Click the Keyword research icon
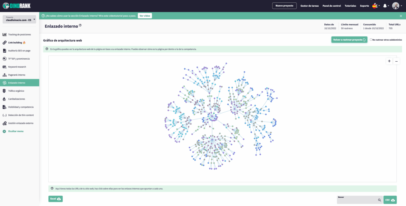 [4, 66]
